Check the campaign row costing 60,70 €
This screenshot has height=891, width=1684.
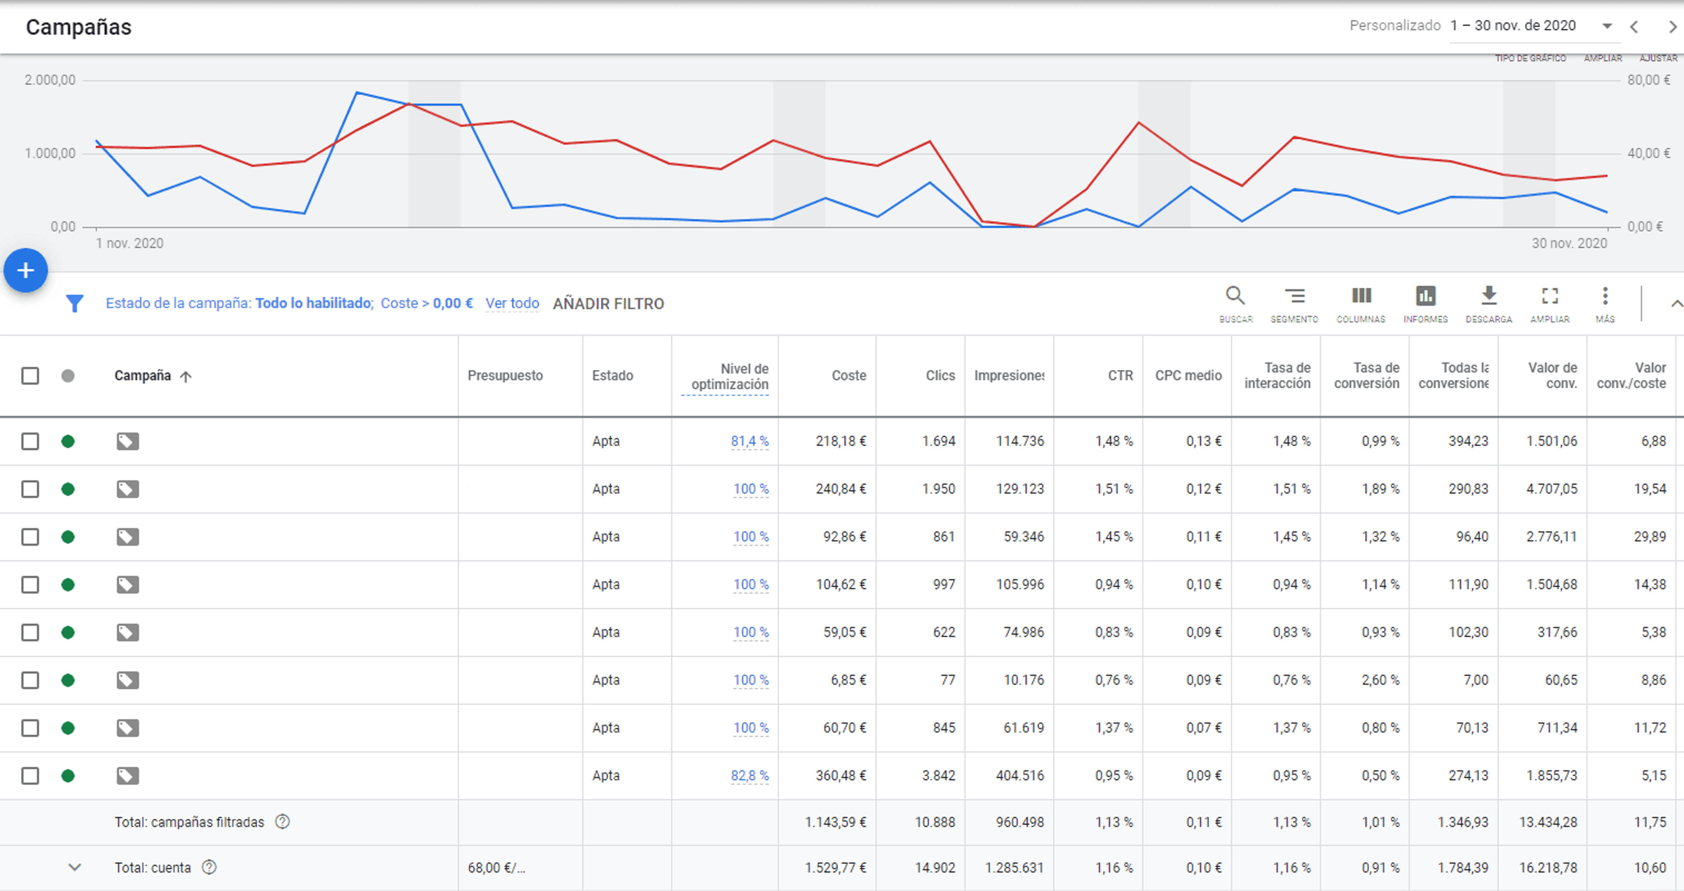point(30,728)
